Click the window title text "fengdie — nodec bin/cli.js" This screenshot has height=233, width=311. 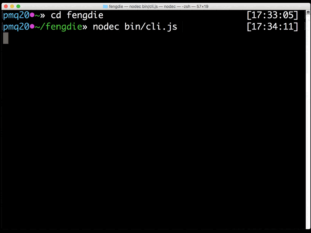tap(133, 7)
